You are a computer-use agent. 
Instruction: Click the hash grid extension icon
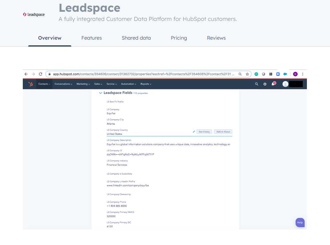point(271,74)
